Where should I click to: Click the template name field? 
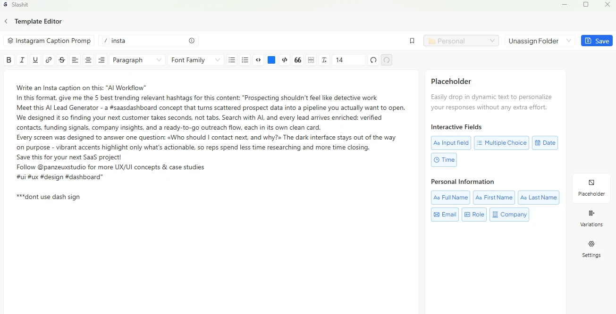[49, 41]
